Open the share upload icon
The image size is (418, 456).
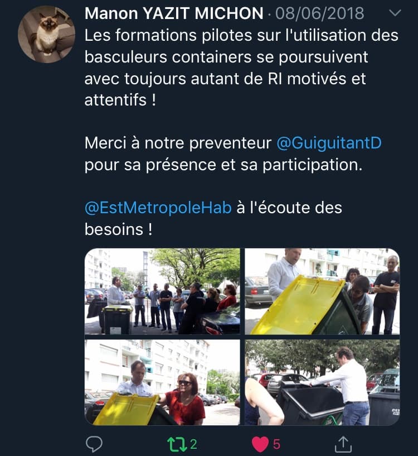pos(343,444)
